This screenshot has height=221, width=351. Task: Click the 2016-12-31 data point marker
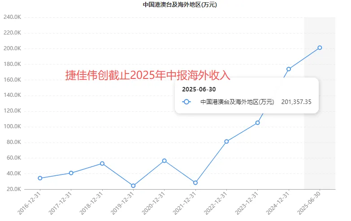40,178
